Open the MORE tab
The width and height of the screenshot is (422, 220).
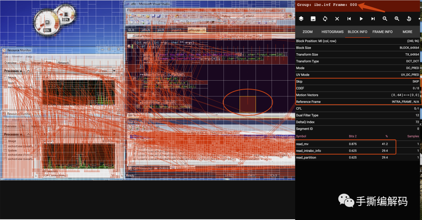[x=408, y=32]
